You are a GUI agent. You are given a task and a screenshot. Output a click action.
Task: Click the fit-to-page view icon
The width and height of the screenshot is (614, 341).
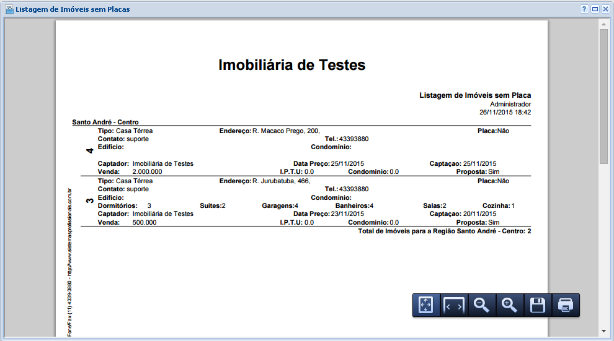click(426, 305)
